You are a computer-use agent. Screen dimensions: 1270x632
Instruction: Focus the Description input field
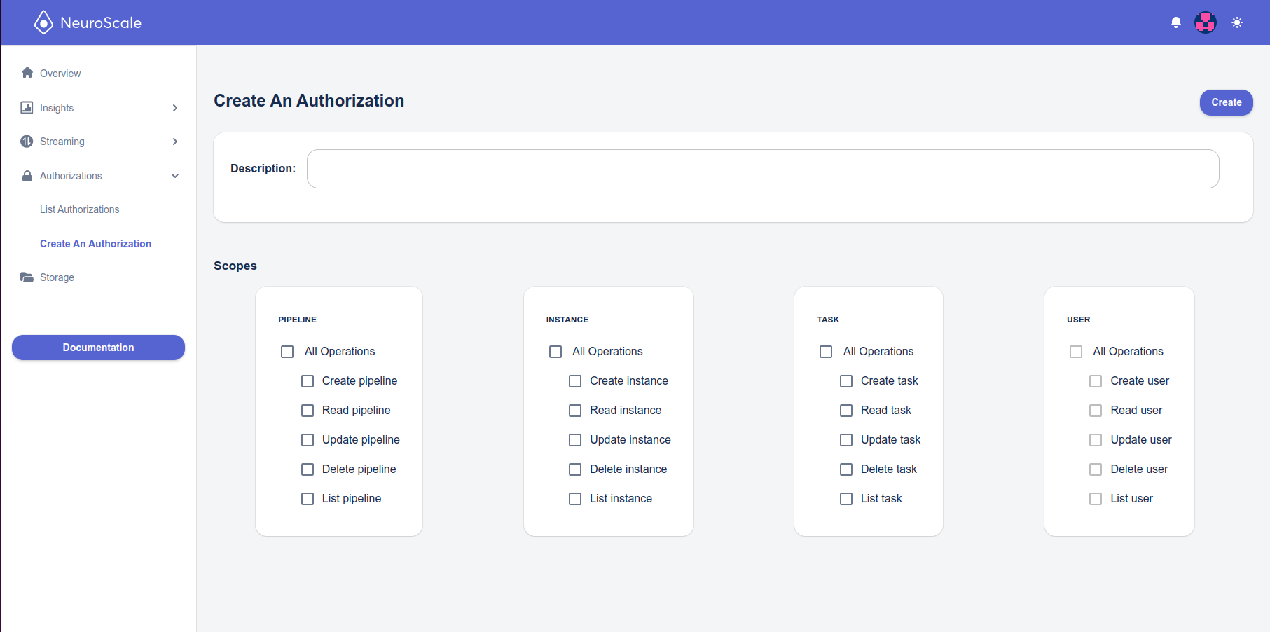click(x=763, y=169)
